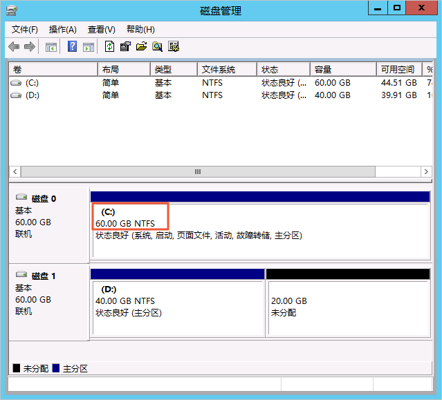Open the 操作(A) menu
Screen dimensions: 442x400
click(x=62, y=30)
